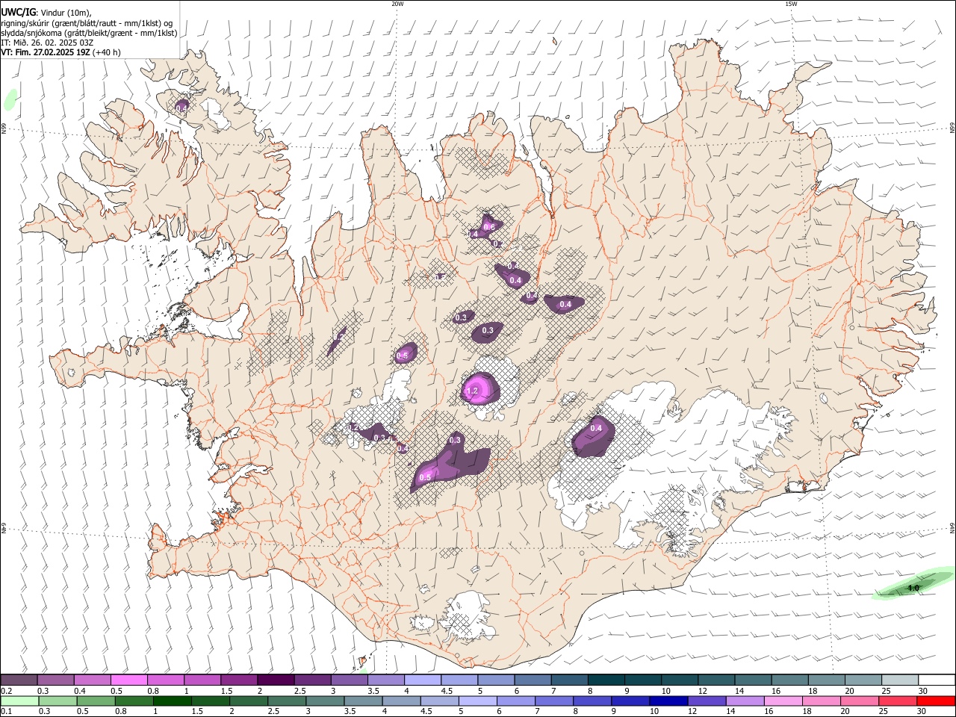Pick the 18–20 swatch in the upper legend row

pyautogui.click(x=827, y=680)
